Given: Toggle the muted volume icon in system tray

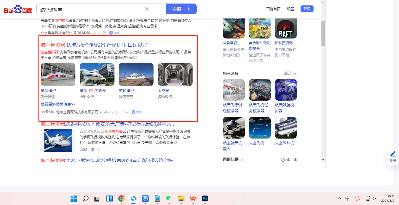Looking at the screenshot, I should [374, 198].
